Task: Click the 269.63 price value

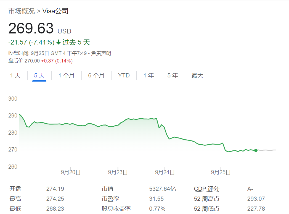Action: click(x=31, y=28)
